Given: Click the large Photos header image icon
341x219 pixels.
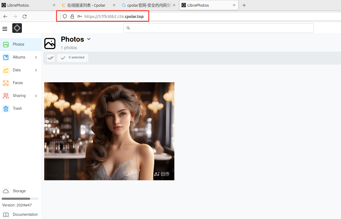Looking at the screenshot, I should coord(50,44).
